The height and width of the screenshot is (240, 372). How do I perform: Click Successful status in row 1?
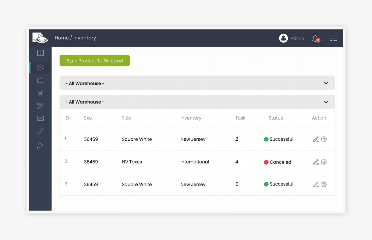[x=279, y=139]
